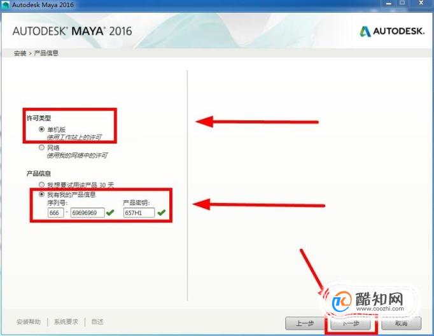Screen dimensions: 434x336
Task: Click the 下一步 next button
Action: (x=351, y=323)
